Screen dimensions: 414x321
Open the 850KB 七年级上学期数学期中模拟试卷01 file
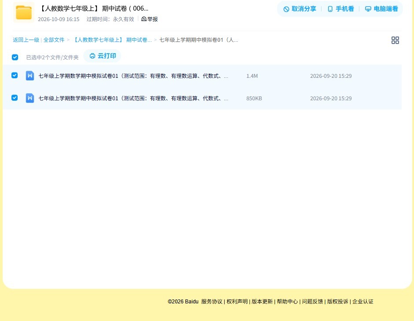click(133, 98)
